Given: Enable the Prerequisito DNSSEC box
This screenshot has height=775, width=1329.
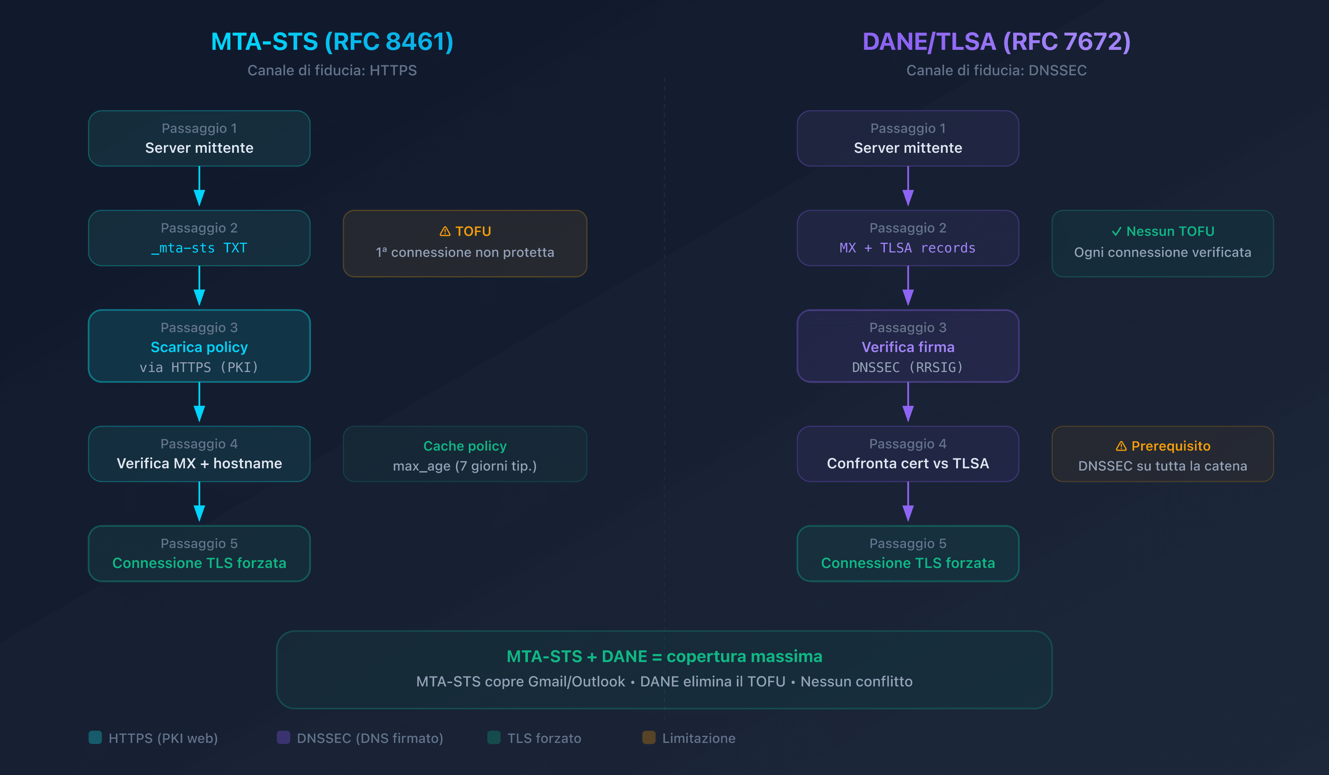Looking at the screenshot, I should tap(1163, 454).
